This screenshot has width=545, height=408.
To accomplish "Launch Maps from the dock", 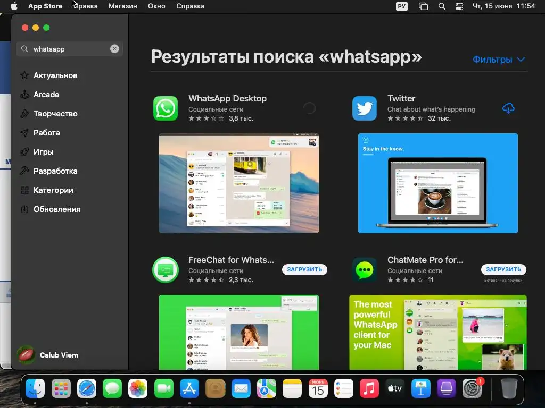I will pos(267,388).
